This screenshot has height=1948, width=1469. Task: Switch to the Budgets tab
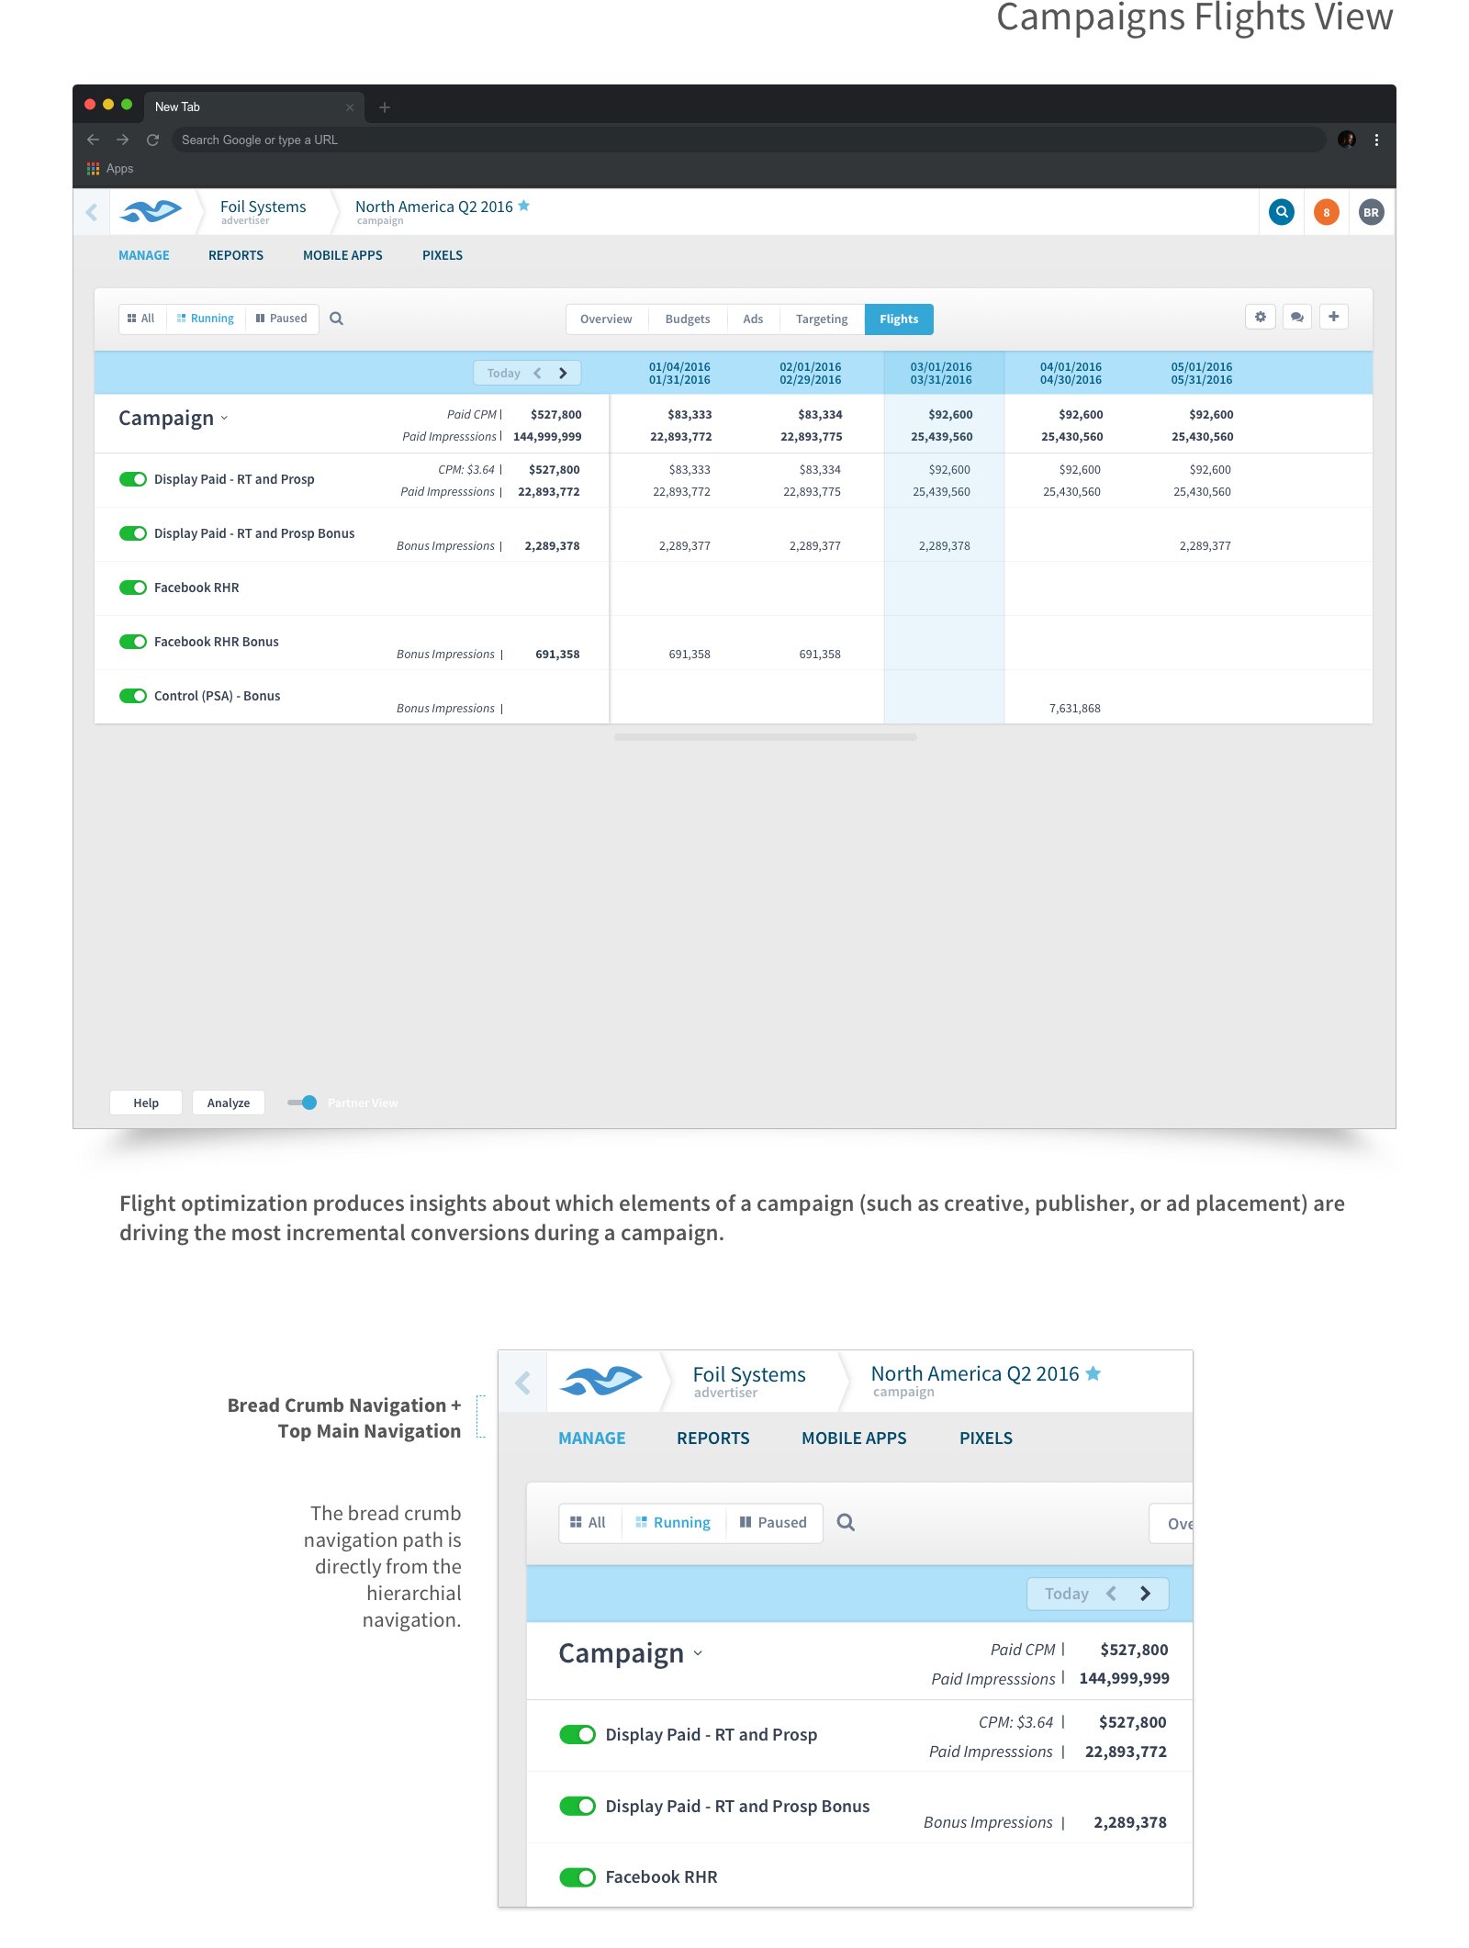coord(687,319)
